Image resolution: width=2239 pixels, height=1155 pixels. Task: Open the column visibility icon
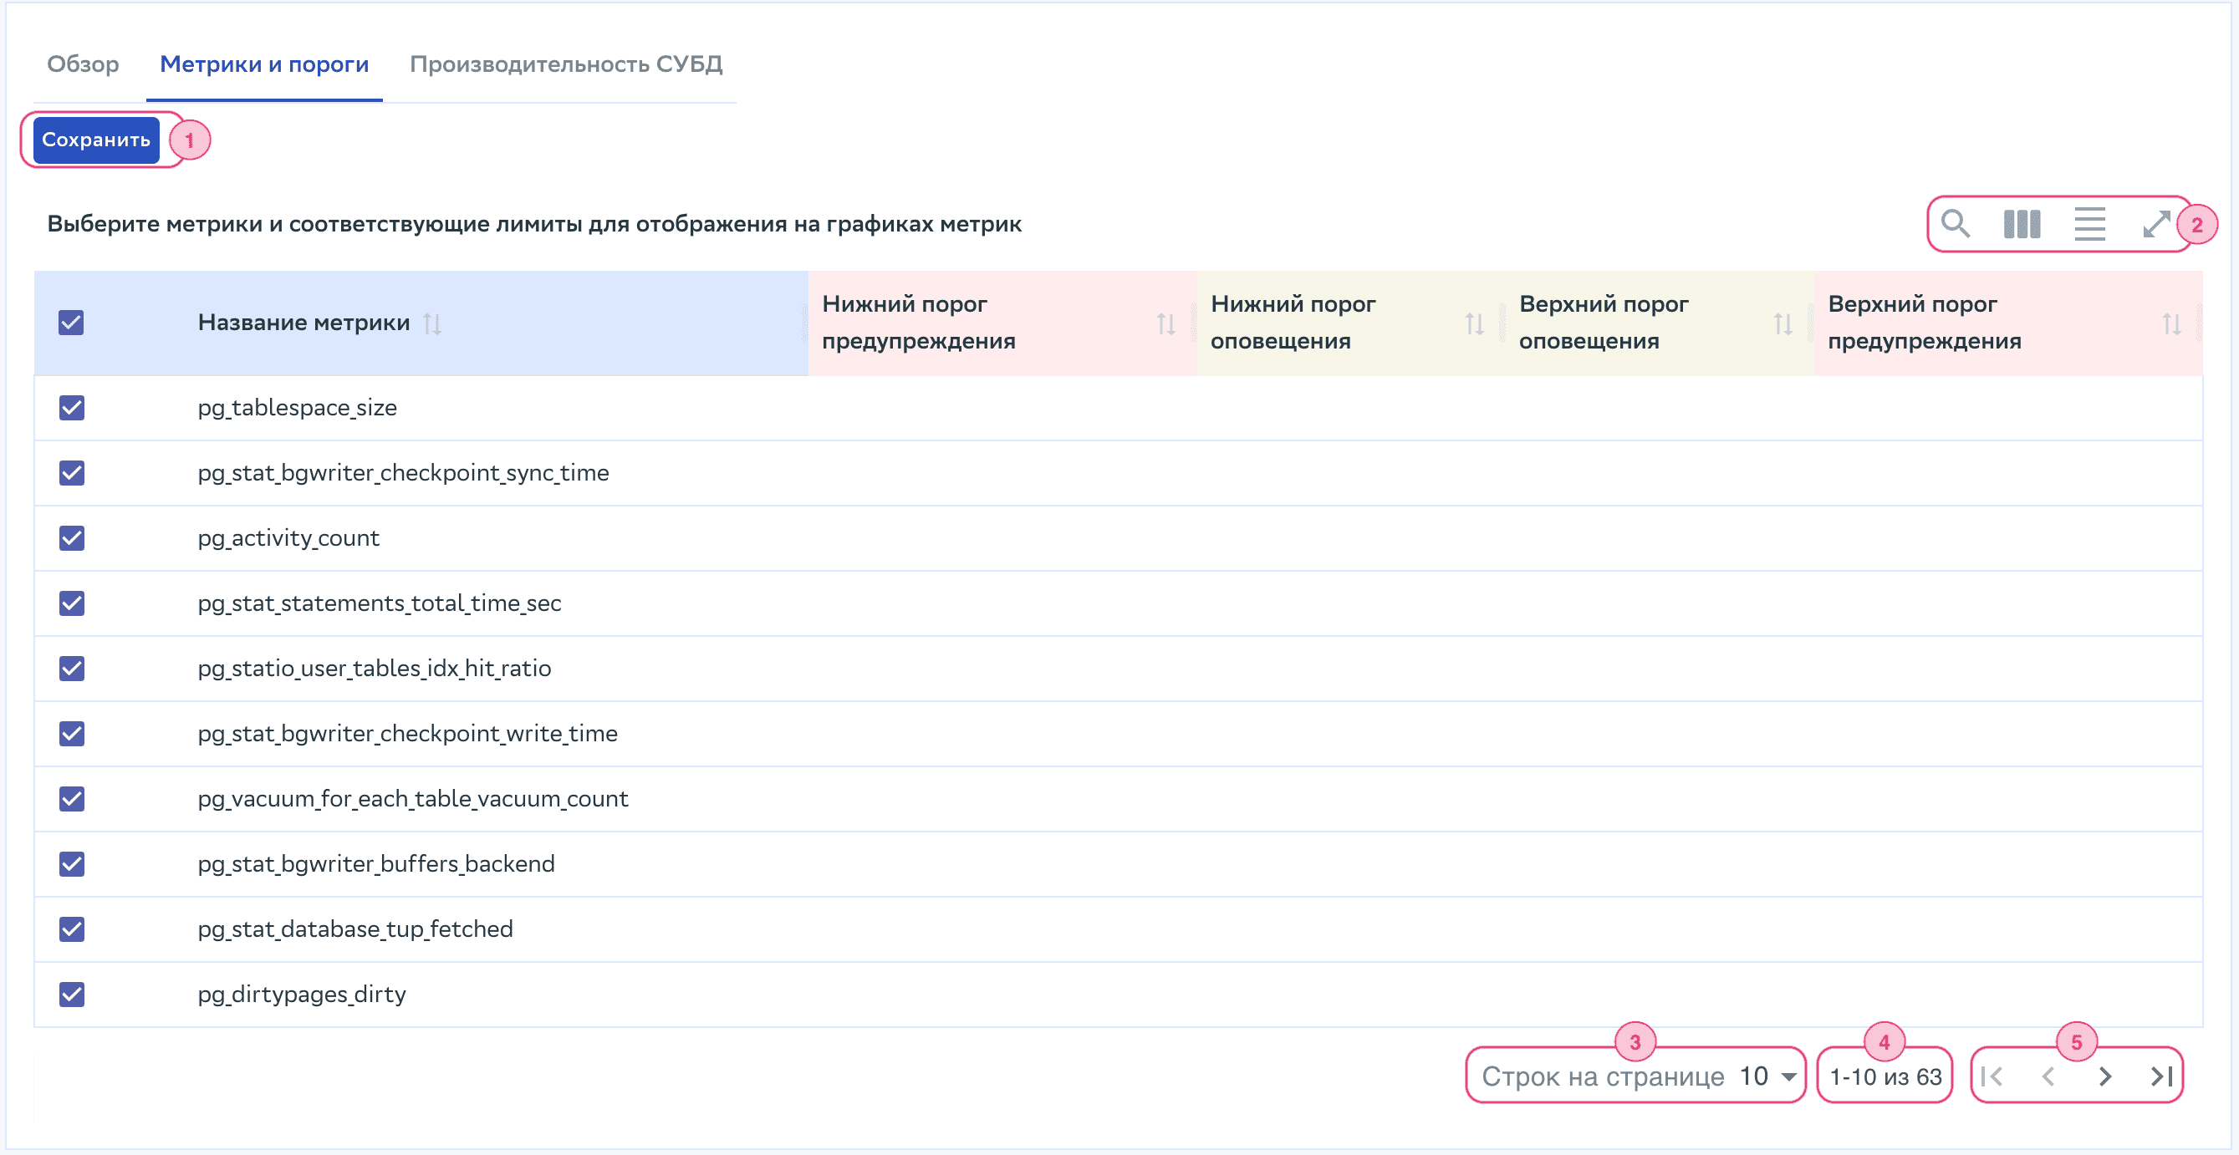2022,224
